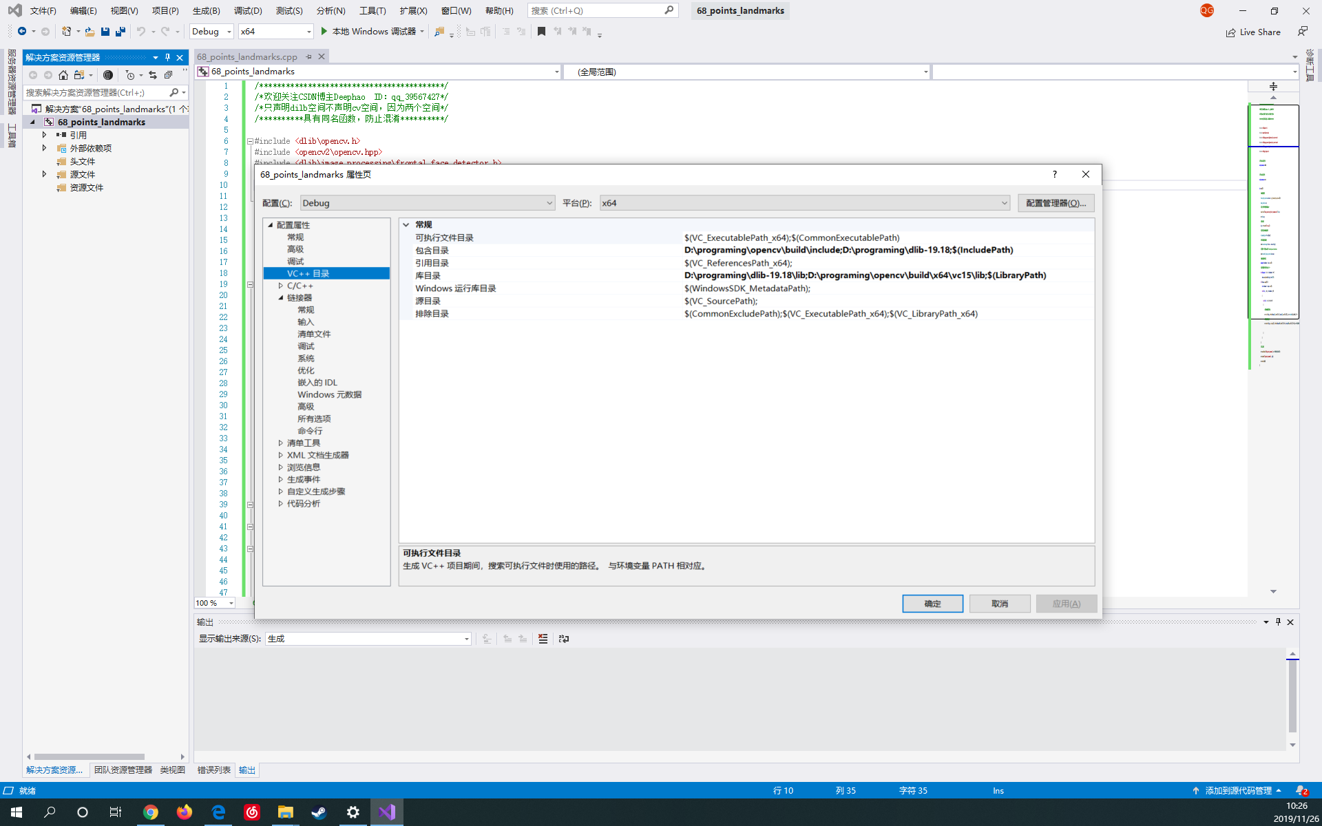The image size is (1322, 826).
Task: Toggle the Output window pin
Action: 1278,622
